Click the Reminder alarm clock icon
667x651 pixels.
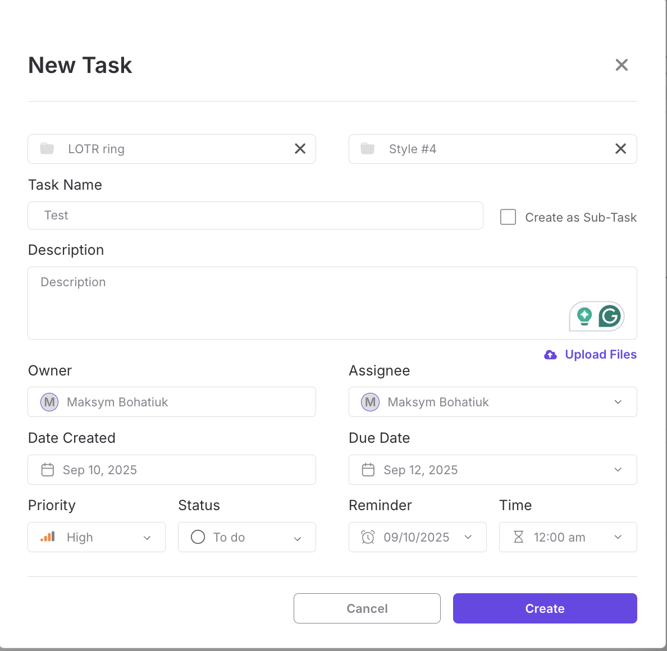pos(368,537)
